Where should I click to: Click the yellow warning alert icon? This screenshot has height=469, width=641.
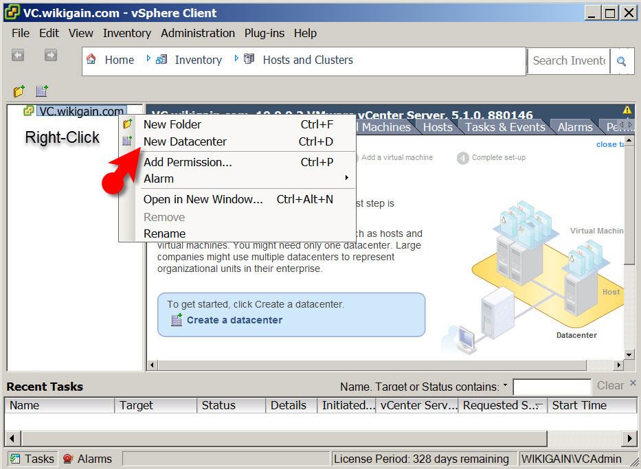point(627,110)
